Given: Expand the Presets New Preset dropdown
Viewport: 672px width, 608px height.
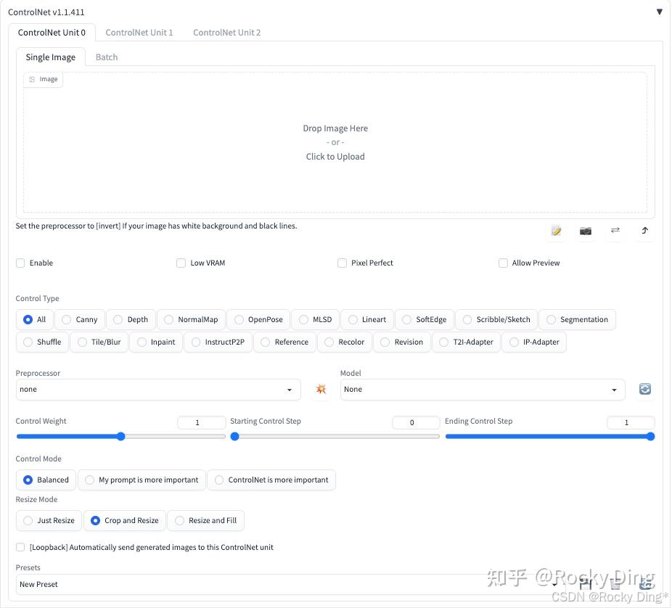Looking at the screenshot, I should click(291, 585).
